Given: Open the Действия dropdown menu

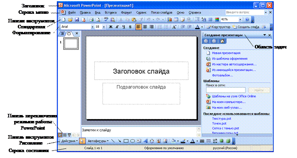Looking at the screenshot, I should click(70, 141).
